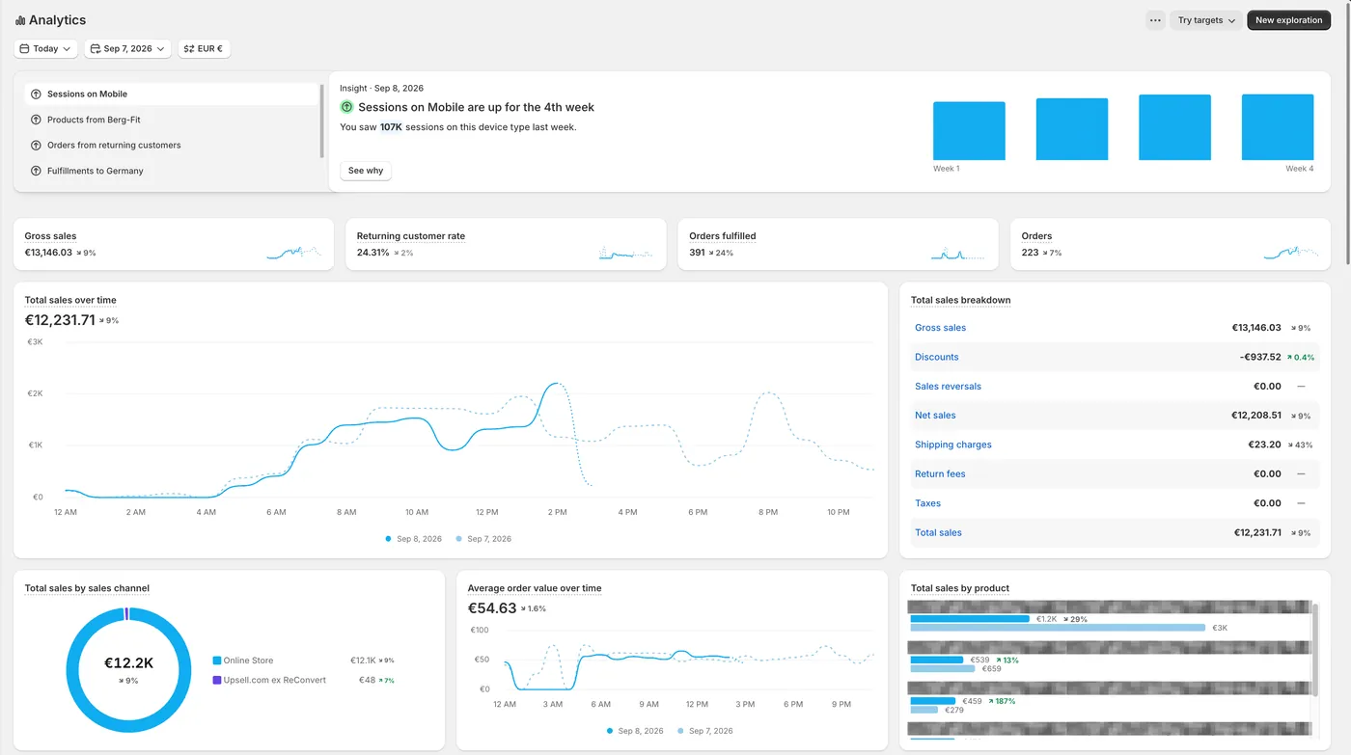The width and height of the screenshot is (1351, 755).
Task: Click the Week 1 bar in the insight chart
Action: click(x=969, y=131)
